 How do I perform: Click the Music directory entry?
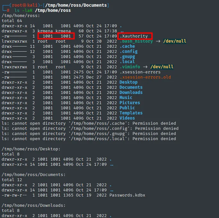(126, 97)
